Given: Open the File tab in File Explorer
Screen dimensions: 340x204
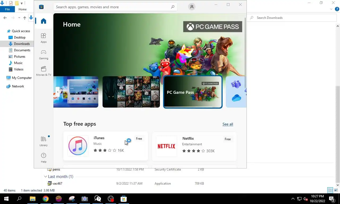Looking at the screenshot, I should point(7,9).
